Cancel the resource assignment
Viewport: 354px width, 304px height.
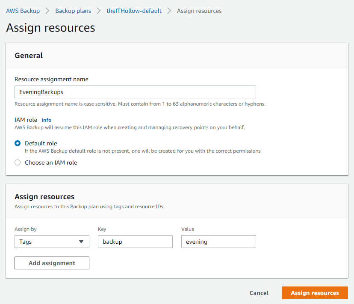(x=259, y=293)
